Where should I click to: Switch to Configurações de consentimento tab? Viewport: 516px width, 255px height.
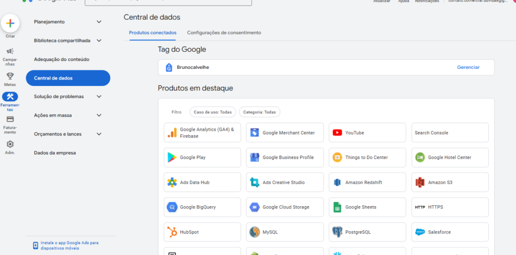(224, 33)
